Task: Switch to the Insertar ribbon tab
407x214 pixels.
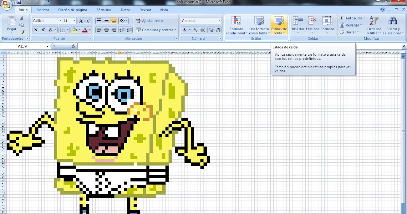Action: pyautogui.click(x=43, y=10)
